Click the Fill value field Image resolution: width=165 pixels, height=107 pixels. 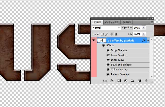[x=137, y=34]
